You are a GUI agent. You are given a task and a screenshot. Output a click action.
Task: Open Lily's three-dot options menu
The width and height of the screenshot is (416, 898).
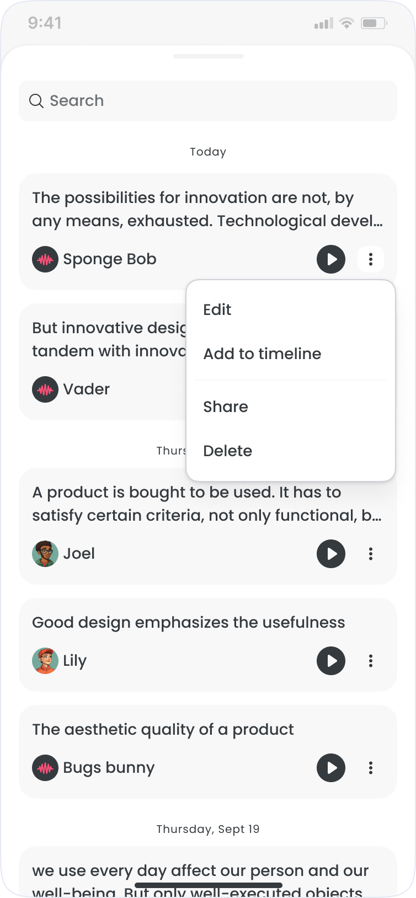tap(371, 661)
